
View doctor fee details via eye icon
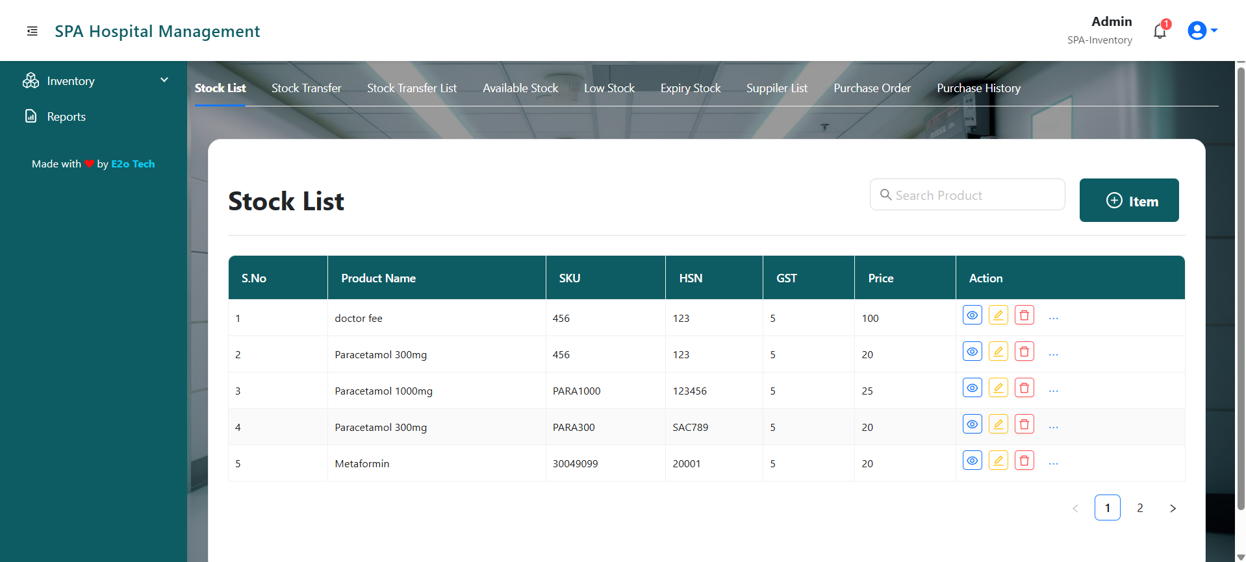click(x=972, y=315)
